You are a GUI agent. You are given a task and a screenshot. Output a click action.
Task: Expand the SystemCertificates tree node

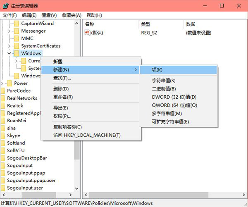[9, 46]
